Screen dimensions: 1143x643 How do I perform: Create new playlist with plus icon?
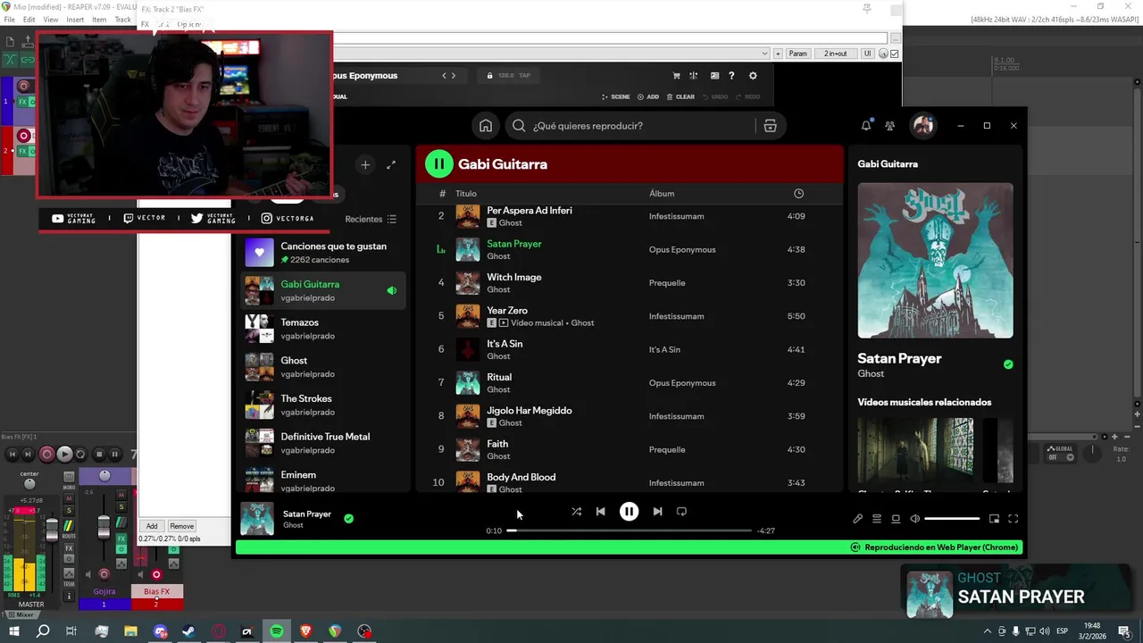(x=365, y=164)
